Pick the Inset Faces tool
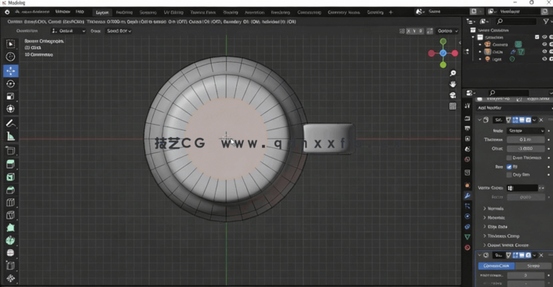Screen dimensions: 553x287 (10, 177)
